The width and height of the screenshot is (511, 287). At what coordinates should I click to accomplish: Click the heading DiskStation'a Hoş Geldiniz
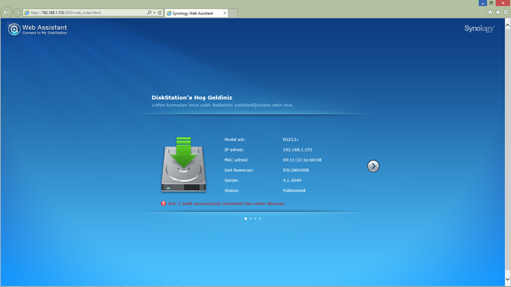tap(192, 97)
